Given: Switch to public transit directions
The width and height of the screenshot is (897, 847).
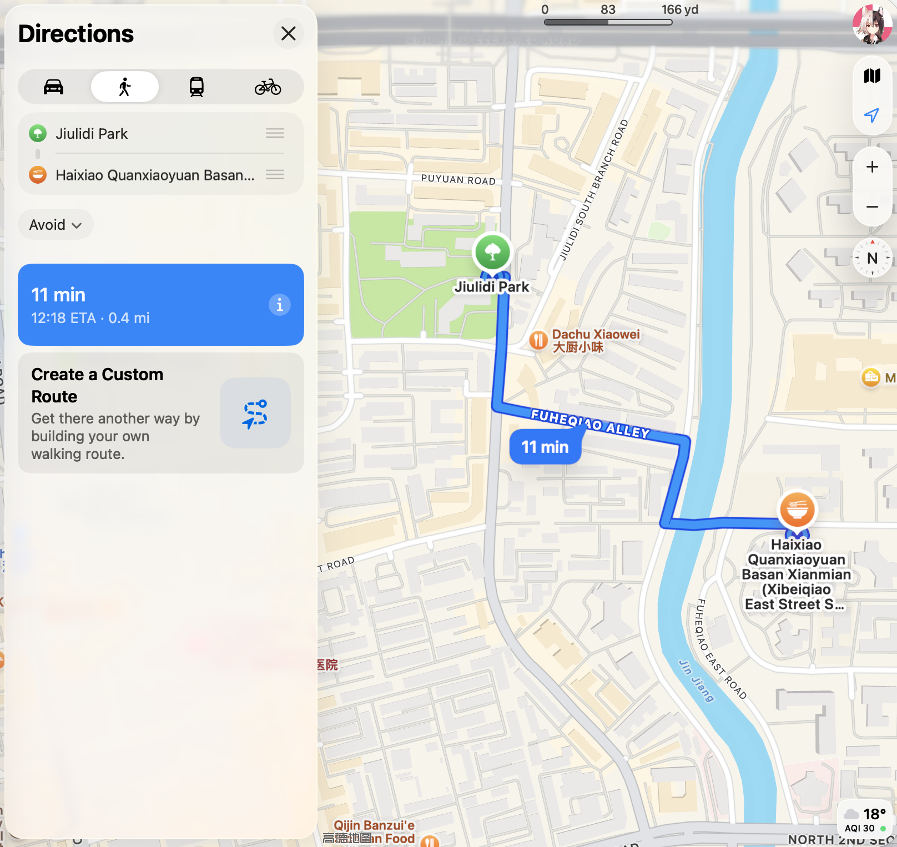Looking at the screenshot, I should point(196,87).
